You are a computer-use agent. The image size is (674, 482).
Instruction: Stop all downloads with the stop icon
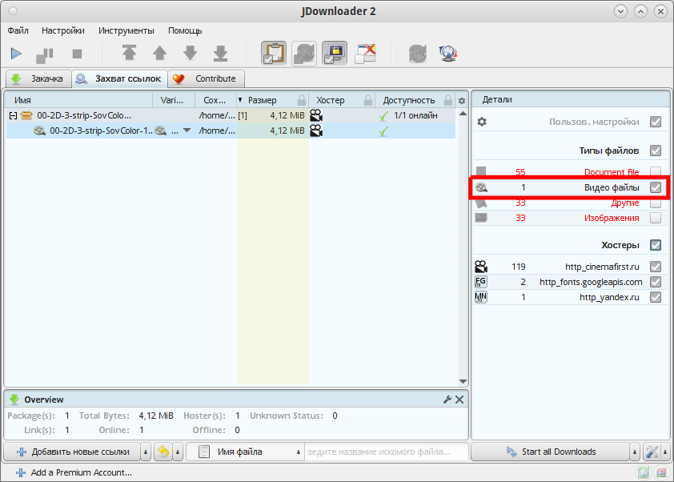tap(77, 54)
